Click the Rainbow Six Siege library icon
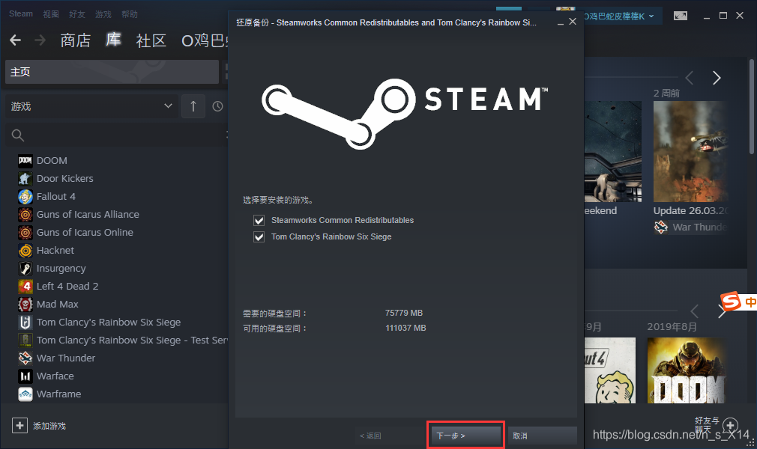Screen dimensions: 757x449 click(x=25, y=323)
